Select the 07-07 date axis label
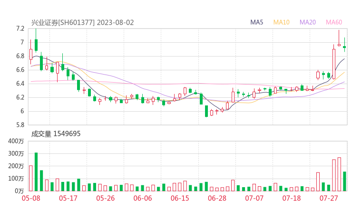 point(254,198)
